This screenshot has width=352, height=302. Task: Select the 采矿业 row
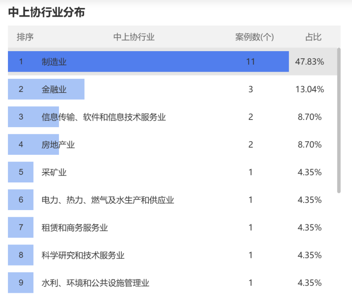point(172,172)
